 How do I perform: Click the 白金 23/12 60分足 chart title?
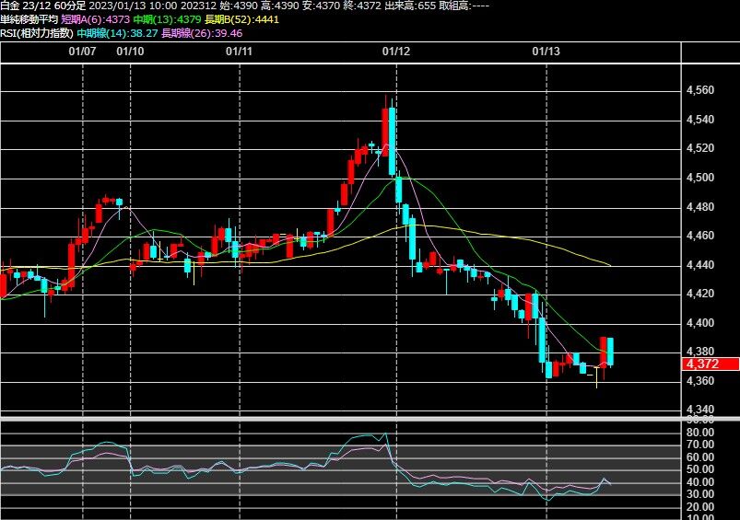[x=43, y=6]
